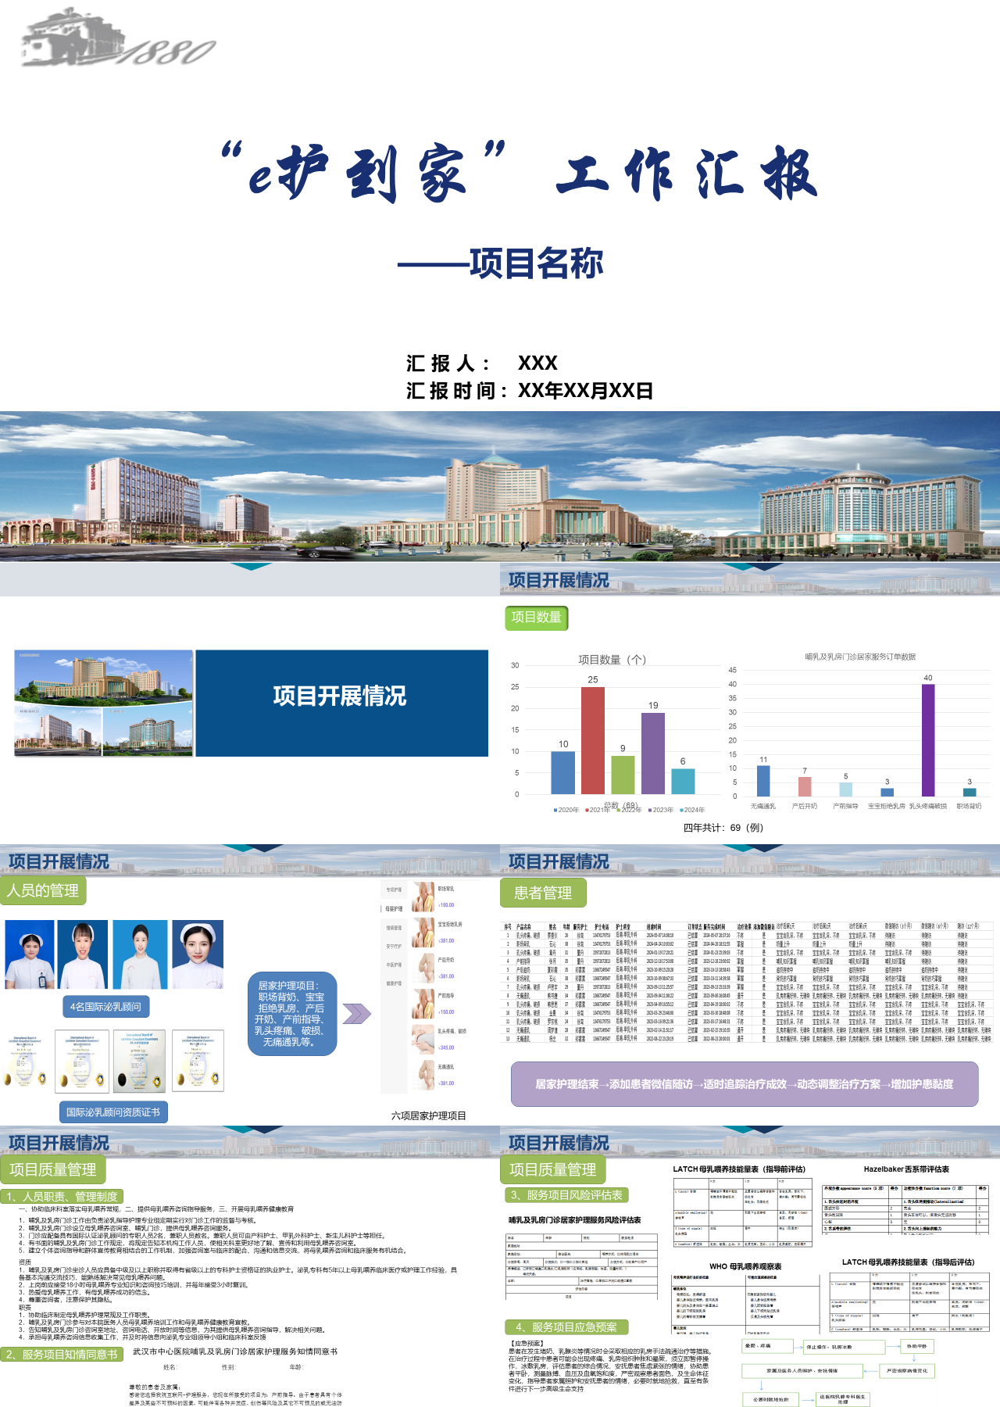The image size is (1000, 1407).
Task: Click the purple 居家护理结束 workflow banner
Action: (745, 1084)
